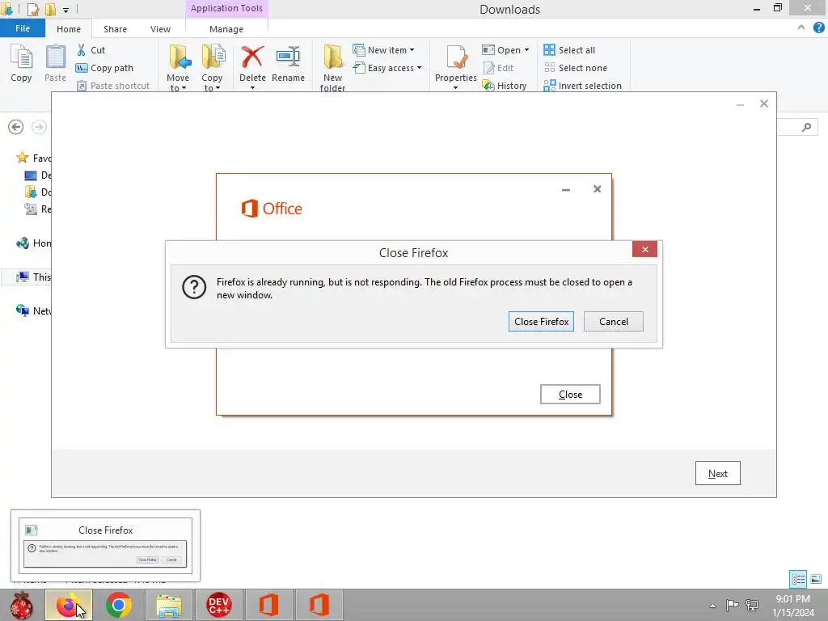The image size is (828, 621).
Task: Open Google Chrome from taskbar
Action: [x=118, y=605]
